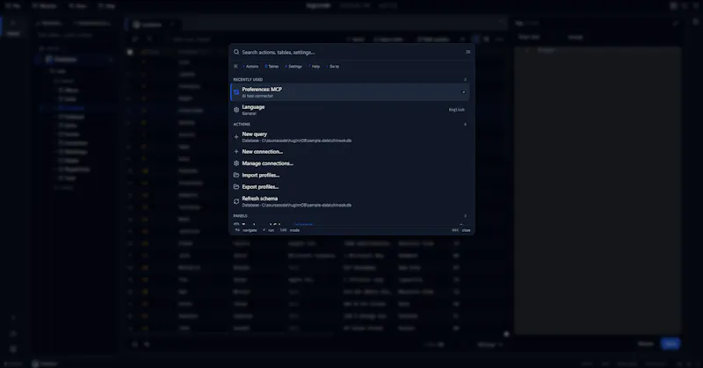
Task: Open the Preferences: MCP entry
Action: (x=350, y=92)
